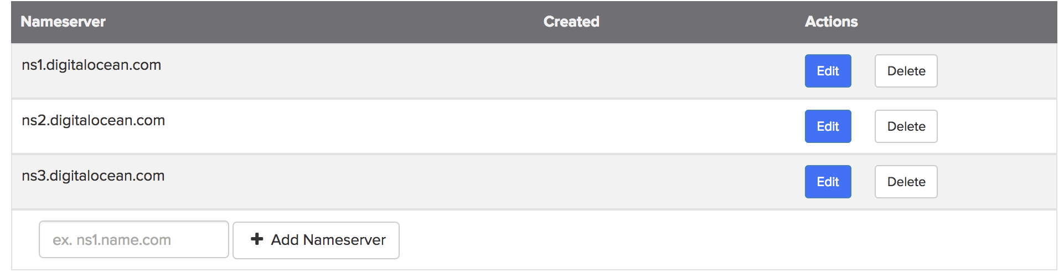Image resolution: width=1064 pixels, height=277 pixels.
Task: Remove ns2.digitalocean.com with its Delete button
Action: pos(906,126)
